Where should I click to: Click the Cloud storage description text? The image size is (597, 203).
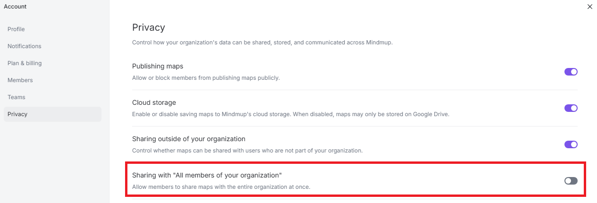291,114
